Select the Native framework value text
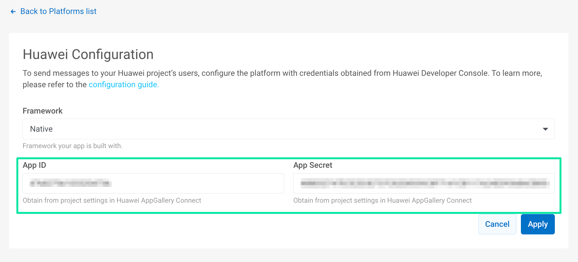The height and width of the screenshot is (262, 578). click(x=42, y=129)
